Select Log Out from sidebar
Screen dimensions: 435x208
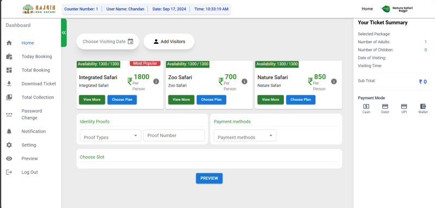(30, 172)
